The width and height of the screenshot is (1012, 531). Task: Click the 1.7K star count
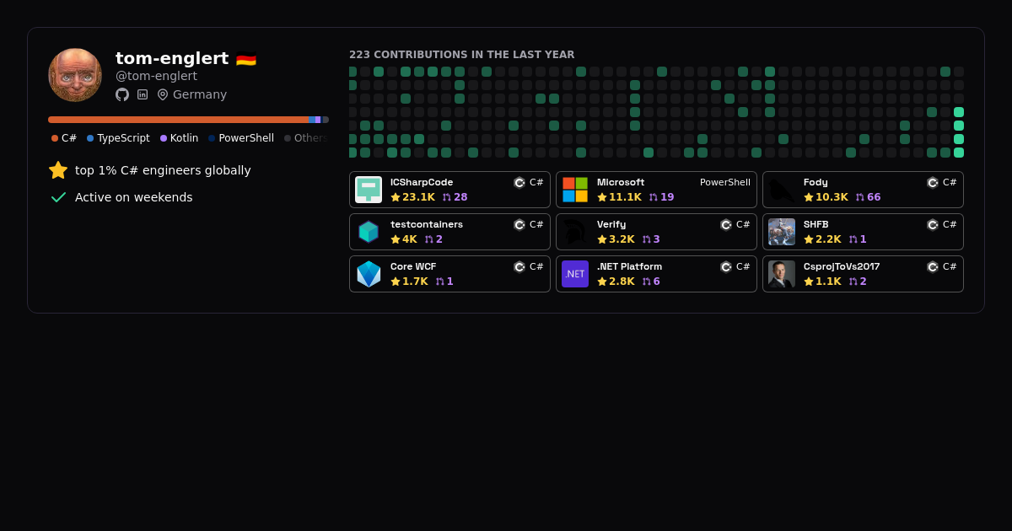pos(415,282)
